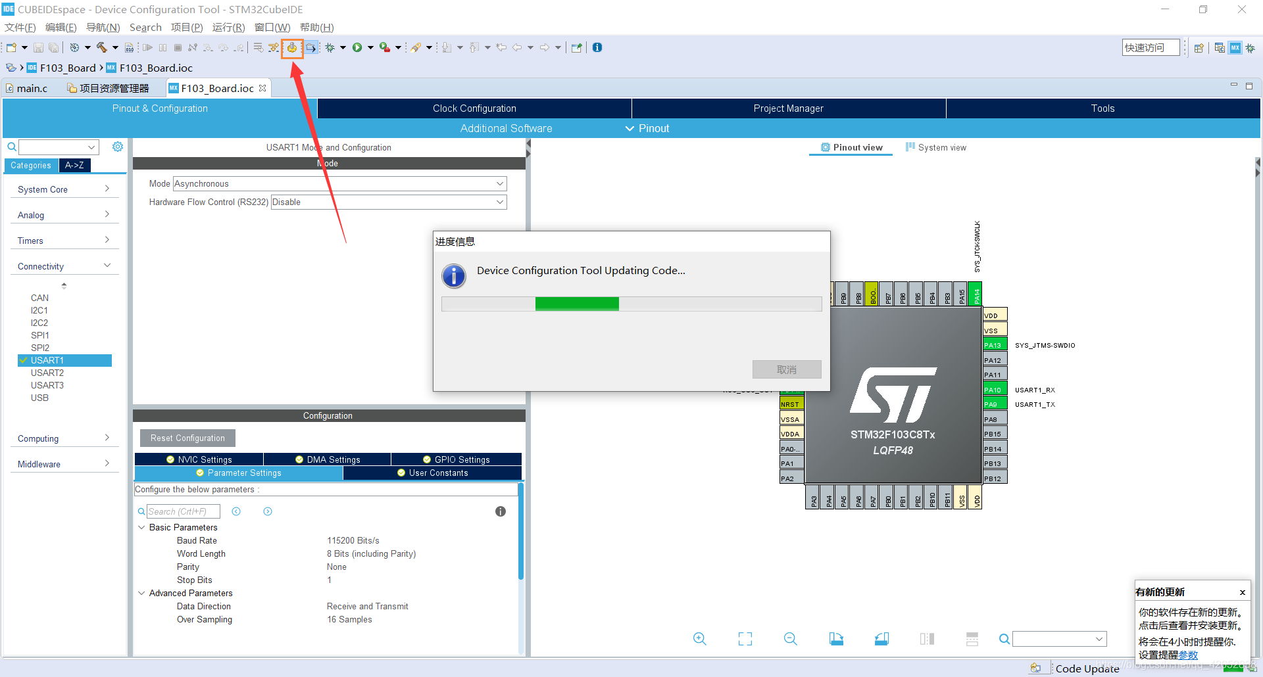Expand the Middleware category

[64, 464]
